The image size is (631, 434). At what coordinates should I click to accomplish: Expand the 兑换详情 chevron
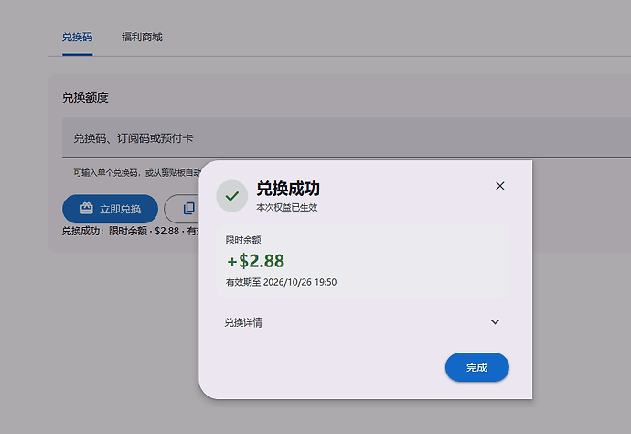click(495, 322)
